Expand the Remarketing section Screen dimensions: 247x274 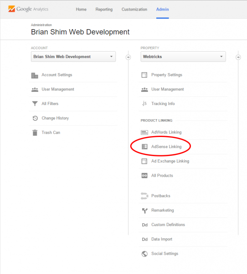click(163, 210)
